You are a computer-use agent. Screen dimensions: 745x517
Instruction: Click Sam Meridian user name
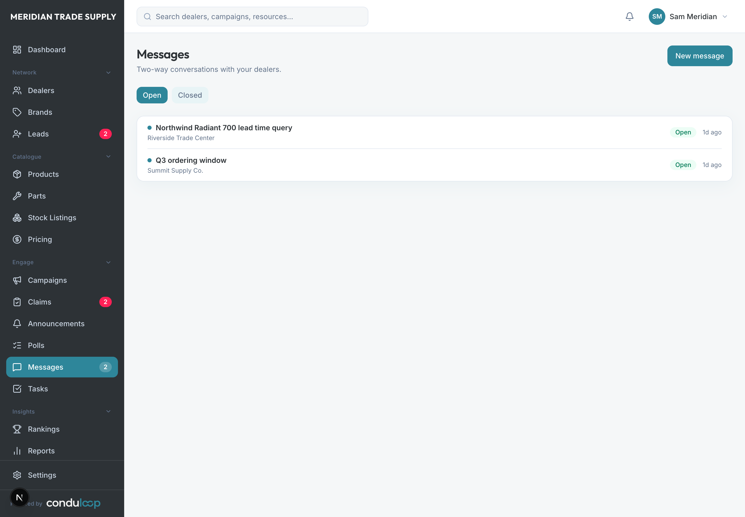(x=693, y=17)
